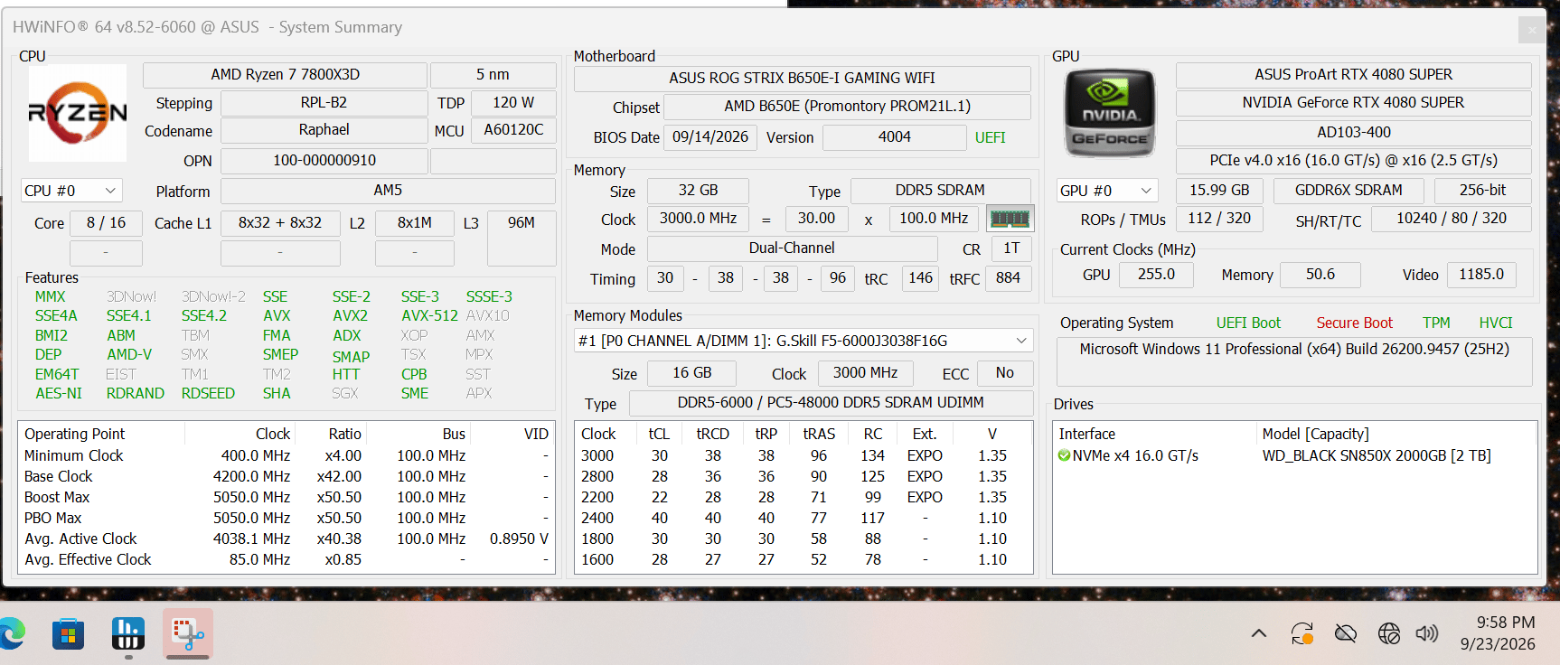Click the Model [Capacity] column header
The width and height of the screenshot is (1560, 665).
pyautogui.click(x=1315, y=435)
